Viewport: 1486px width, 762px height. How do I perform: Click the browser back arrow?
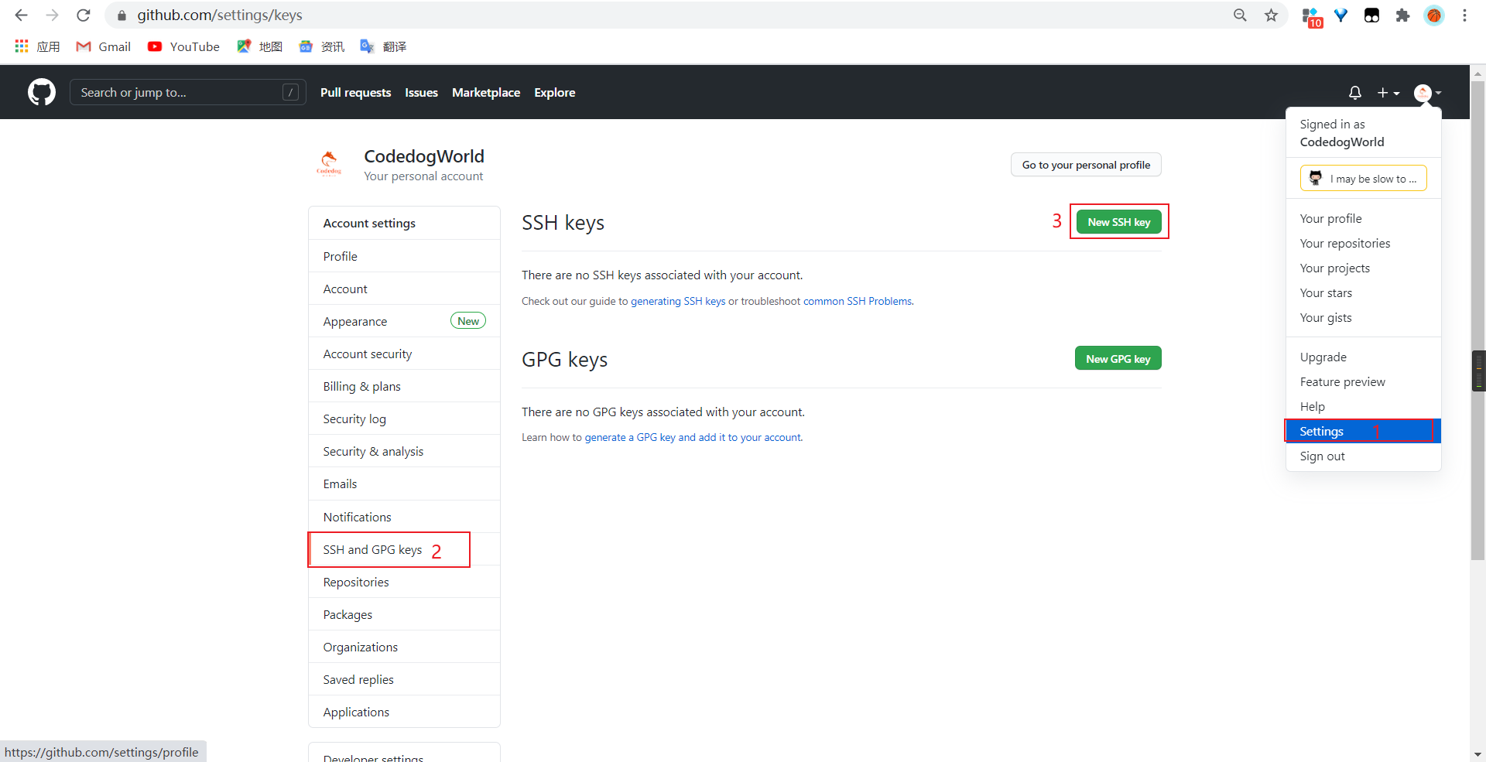coord(21,15)
